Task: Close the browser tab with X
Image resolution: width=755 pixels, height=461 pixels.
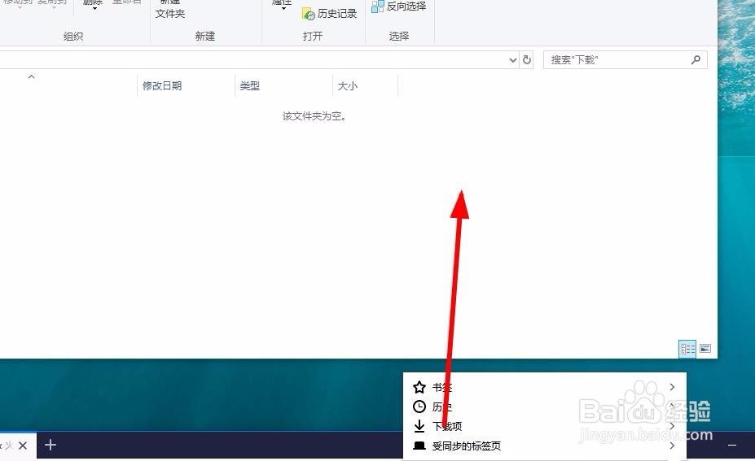Action: pos(23,445)
